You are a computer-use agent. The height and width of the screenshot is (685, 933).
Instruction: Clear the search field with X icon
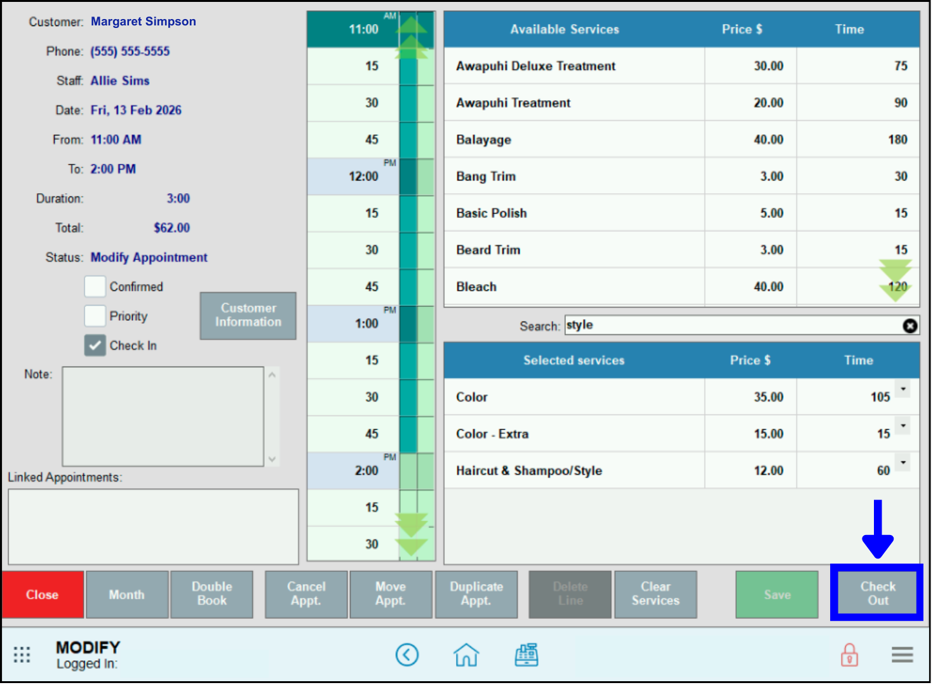pyautogui.click(x=910, y=326)
